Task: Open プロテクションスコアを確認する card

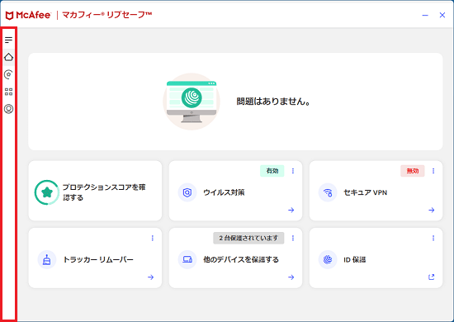Action: (x=95, y=191)
